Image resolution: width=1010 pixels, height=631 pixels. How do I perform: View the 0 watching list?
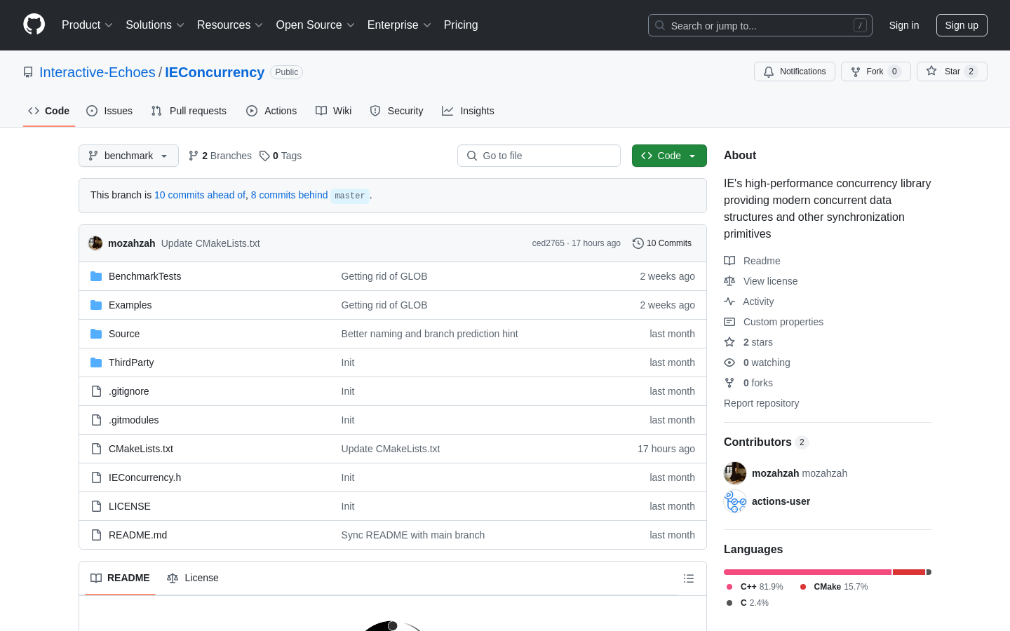[757, 362]
